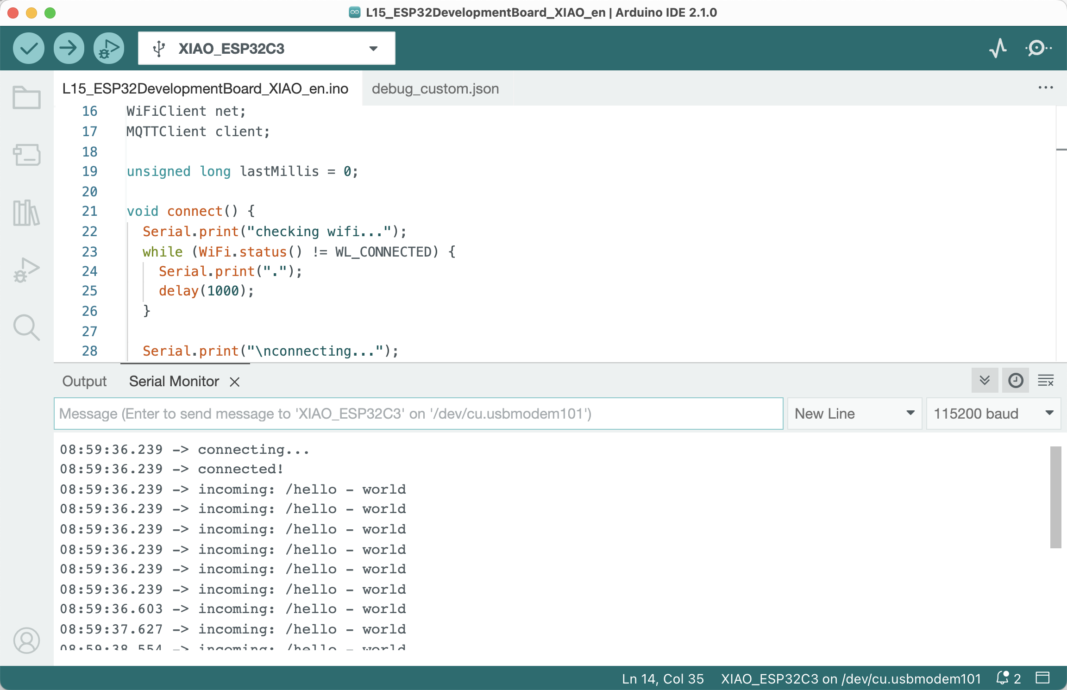
Task: Click the 'MQTTClient client;' code line
Action: [x=198, y=132]
